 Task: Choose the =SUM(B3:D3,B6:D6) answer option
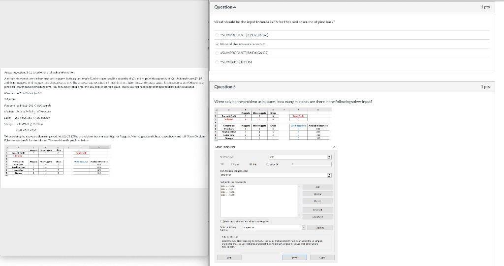(217, 62)
